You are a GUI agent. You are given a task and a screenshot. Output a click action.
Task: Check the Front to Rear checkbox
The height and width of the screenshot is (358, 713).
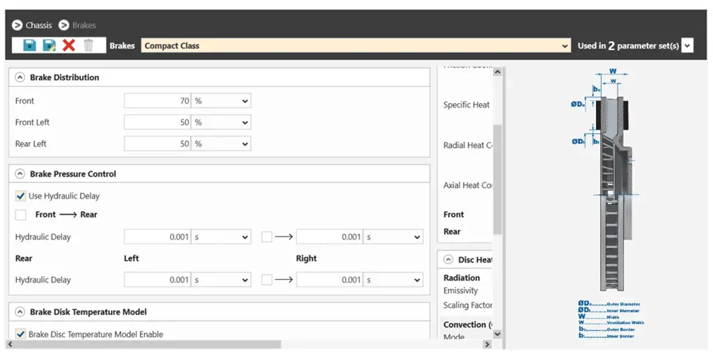coord(20,215)
